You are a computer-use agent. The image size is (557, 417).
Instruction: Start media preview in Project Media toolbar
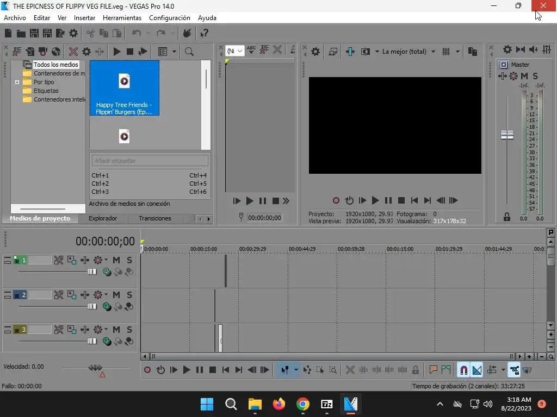116,52
